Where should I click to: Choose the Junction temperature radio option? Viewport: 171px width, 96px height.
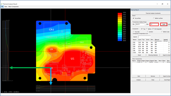[148, 32]
